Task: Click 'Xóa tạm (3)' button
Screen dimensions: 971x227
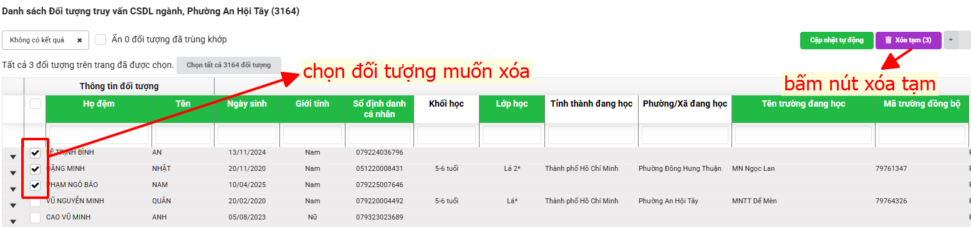Action: 909,40
